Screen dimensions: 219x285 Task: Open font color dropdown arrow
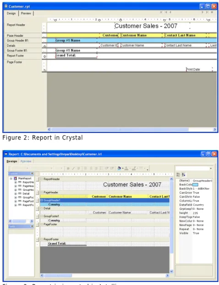tap(130, 168)
